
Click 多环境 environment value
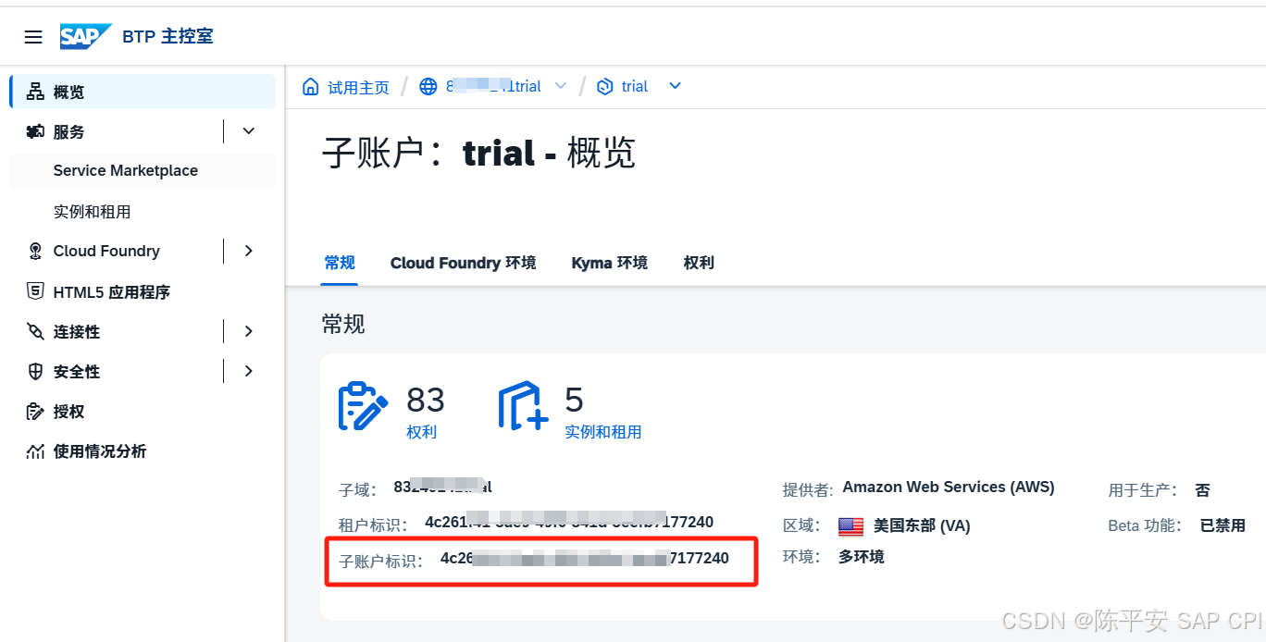point(862,557)
